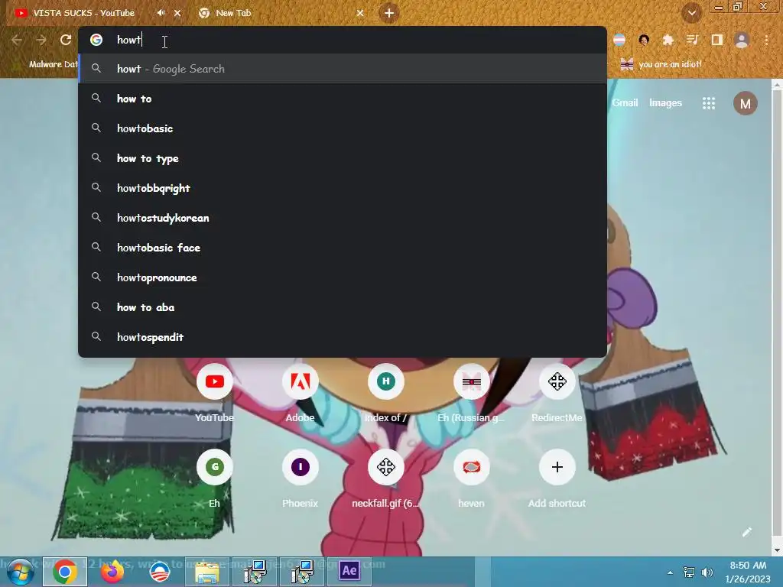Click the Google account 'M' avatar
The image size is (783, 587).
(x=745, y=103)
